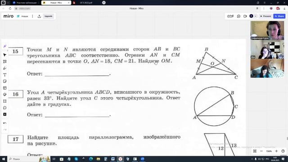Open Yandex browser in taskbar

(x=120, y=159)
